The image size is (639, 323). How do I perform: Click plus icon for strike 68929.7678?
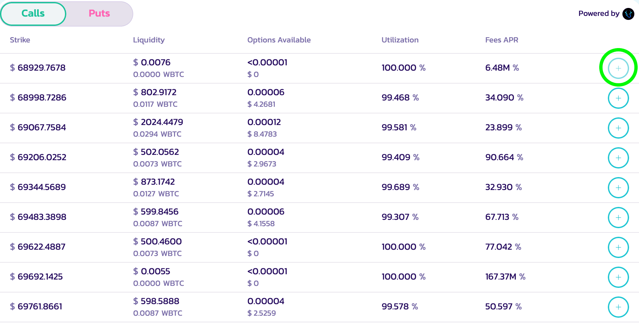coord(618,68)
